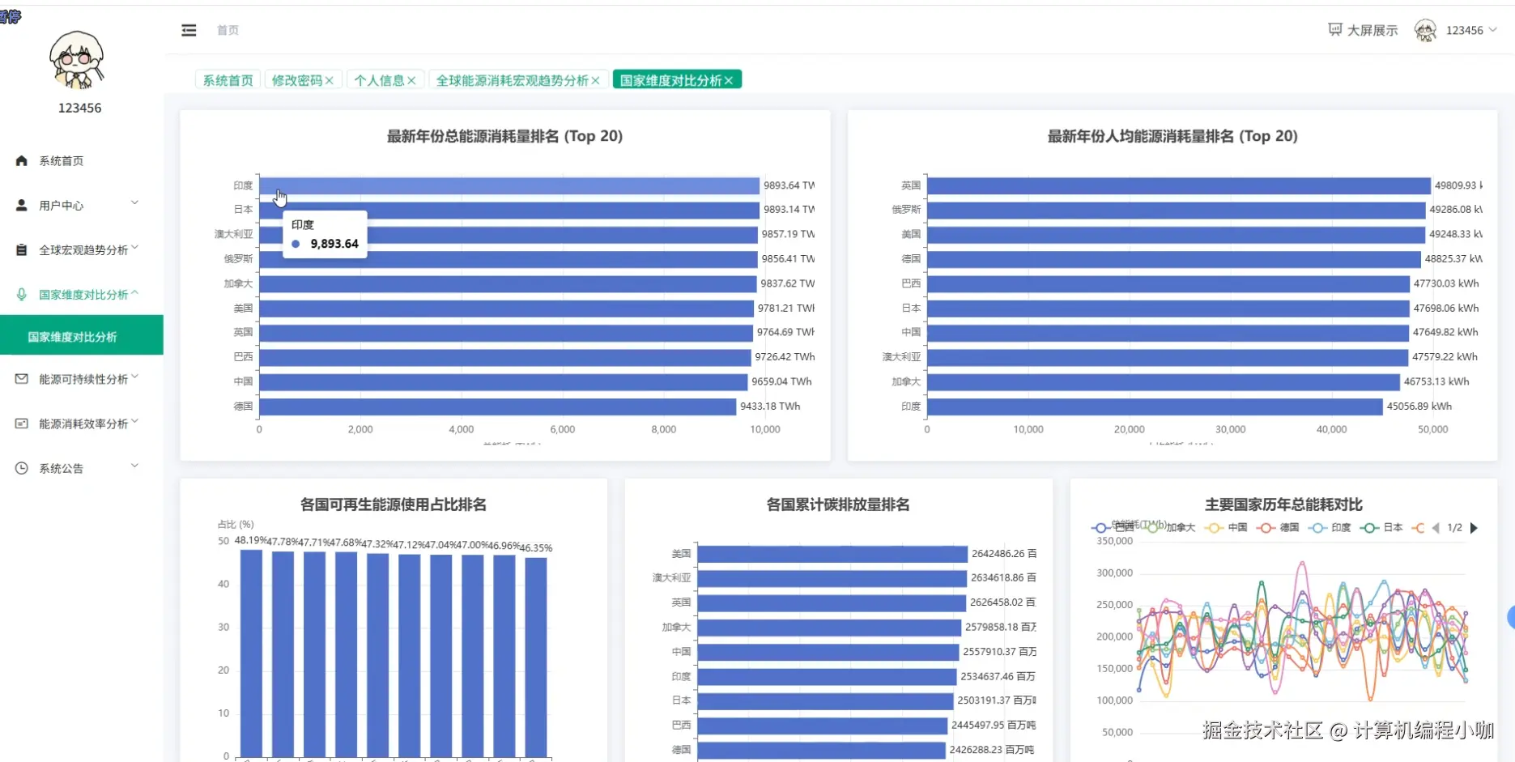The image size is (1515, 762).
Task: Open 系统首页 in the sidebar
Action: pos(81,160)
